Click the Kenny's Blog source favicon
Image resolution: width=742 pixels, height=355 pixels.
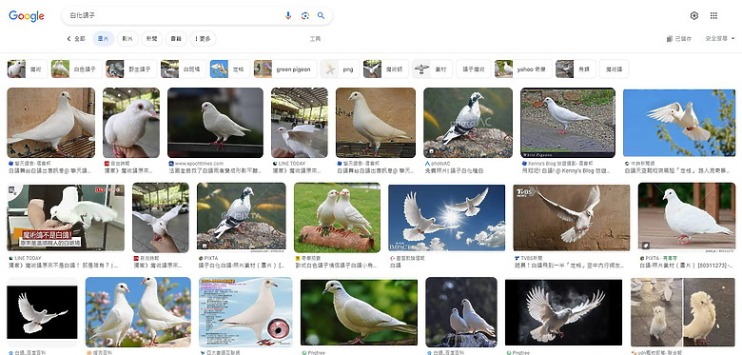click(524, 164)
